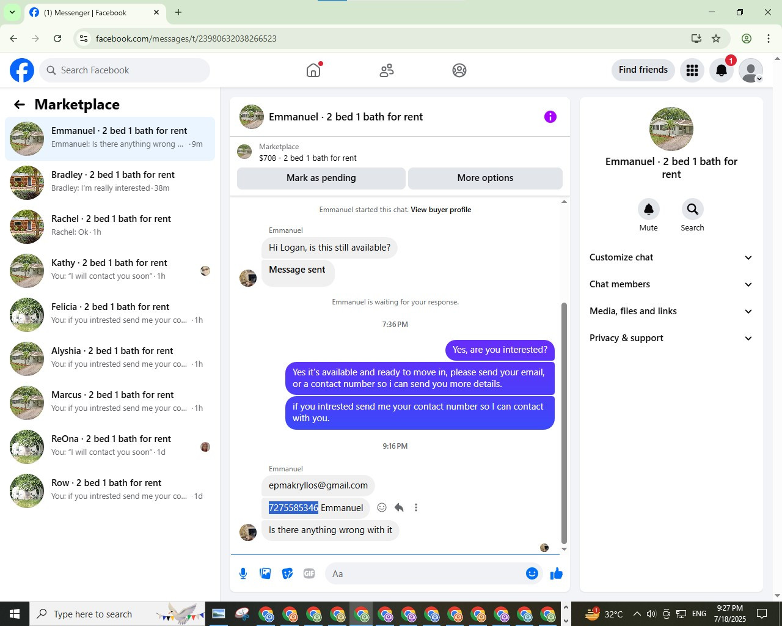Mute this conversation with the bell icon
Viewport: 782px width, 626px height.
[x=649, y=209]
